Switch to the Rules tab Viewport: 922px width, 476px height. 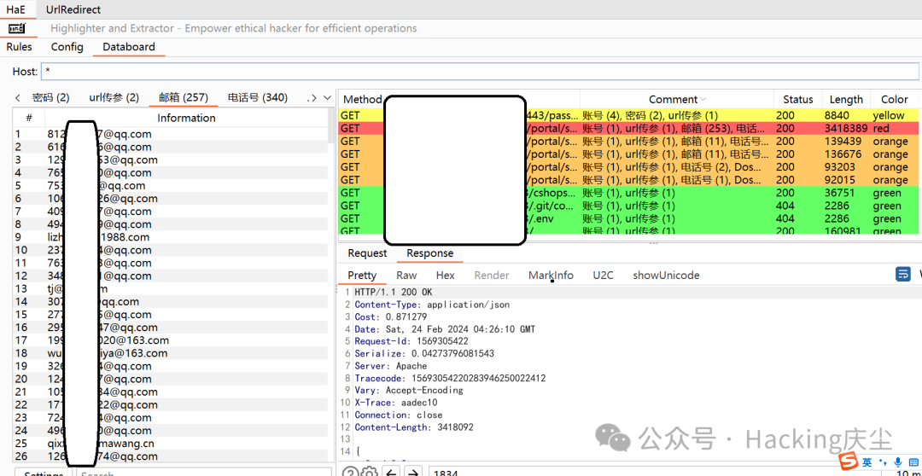20,47
